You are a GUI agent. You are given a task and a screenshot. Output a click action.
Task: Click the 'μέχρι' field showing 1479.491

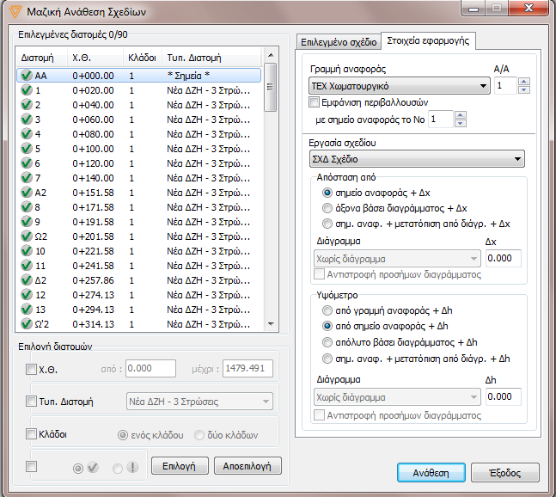247,368
